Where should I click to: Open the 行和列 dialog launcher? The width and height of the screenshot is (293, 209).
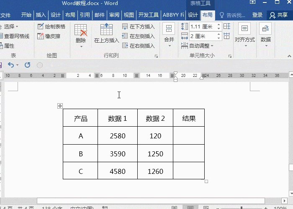157,56
